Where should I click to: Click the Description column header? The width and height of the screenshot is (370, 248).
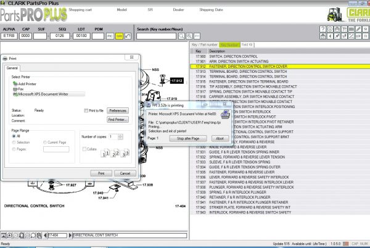pos(289,51)
